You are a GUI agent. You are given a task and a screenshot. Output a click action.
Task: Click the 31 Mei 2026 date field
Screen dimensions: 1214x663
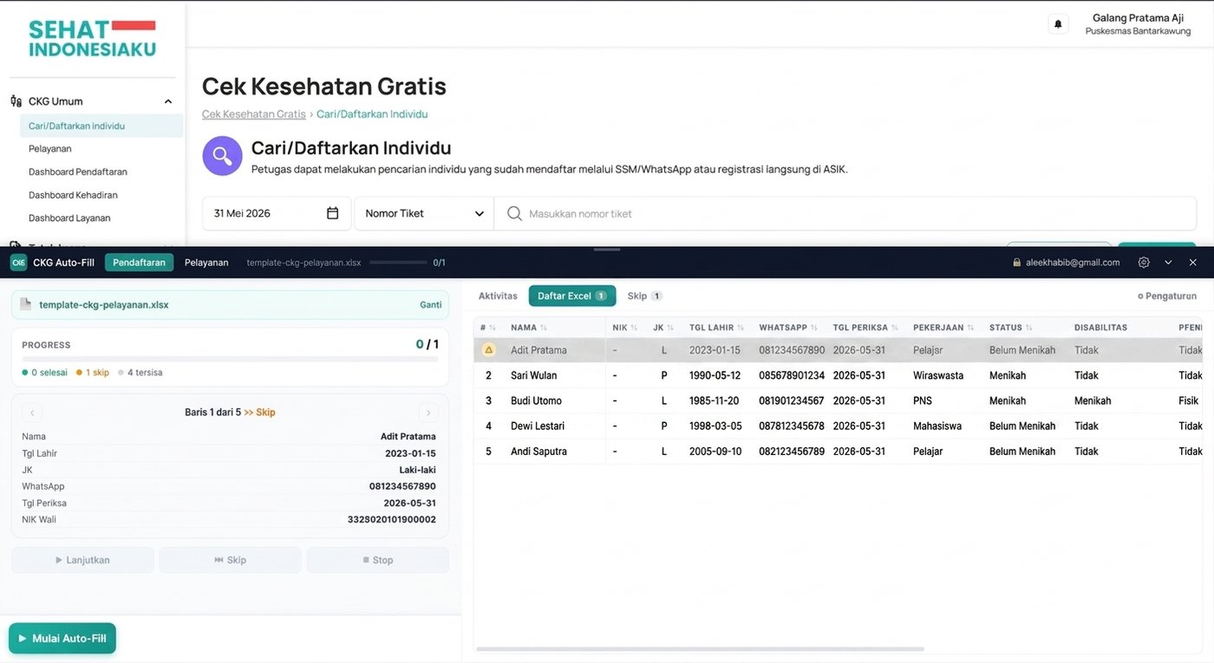[x=277, y=213]
